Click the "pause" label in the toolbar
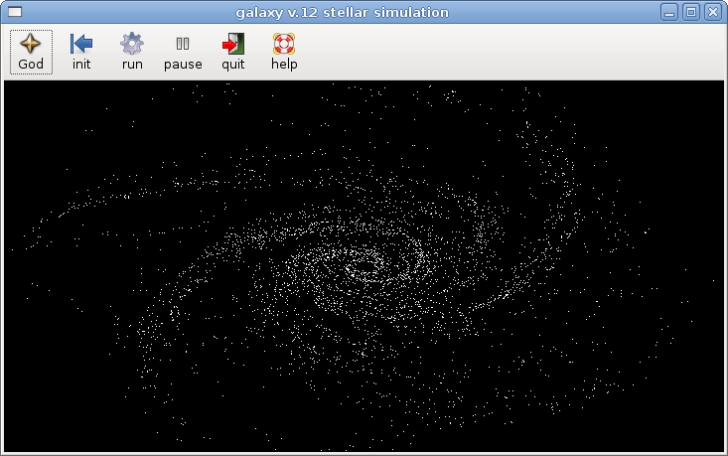The width and height of the screenshot is (728, 456). coord(183,65)
